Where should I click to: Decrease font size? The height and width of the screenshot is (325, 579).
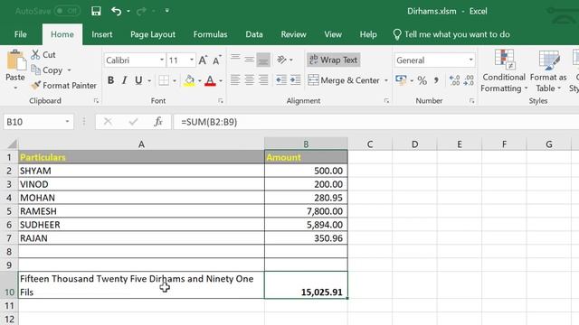(x=217, y=60)
